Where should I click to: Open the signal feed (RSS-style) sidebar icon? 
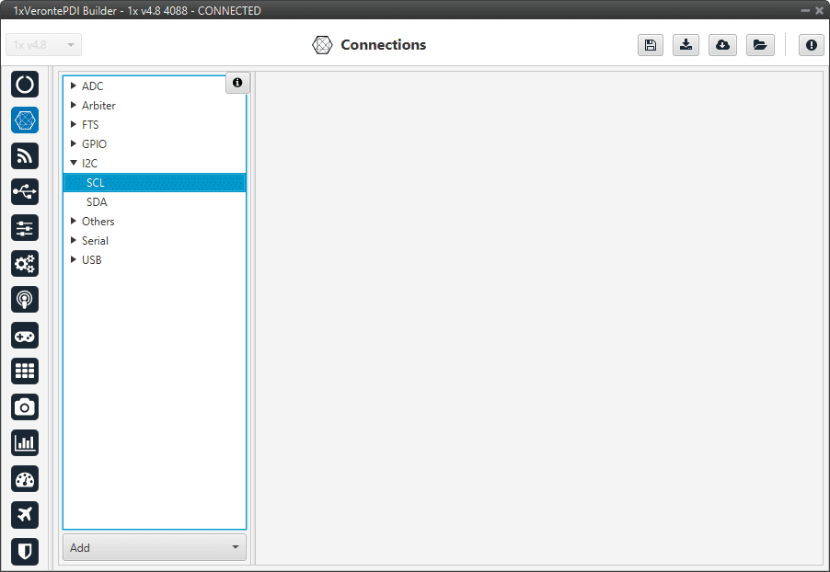tap(25, 156)
